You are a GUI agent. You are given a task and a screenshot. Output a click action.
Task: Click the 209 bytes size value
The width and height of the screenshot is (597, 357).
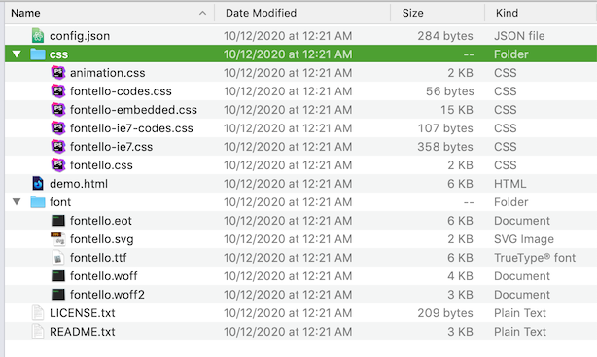(x=445, y=313)
